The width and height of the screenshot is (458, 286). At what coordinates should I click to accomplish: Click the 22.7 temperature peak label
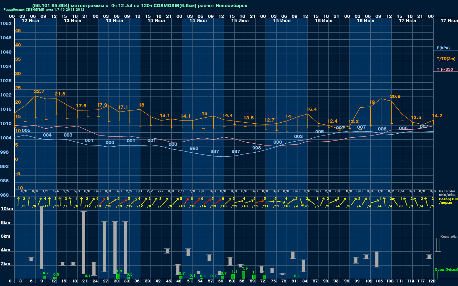coord(39,92)
